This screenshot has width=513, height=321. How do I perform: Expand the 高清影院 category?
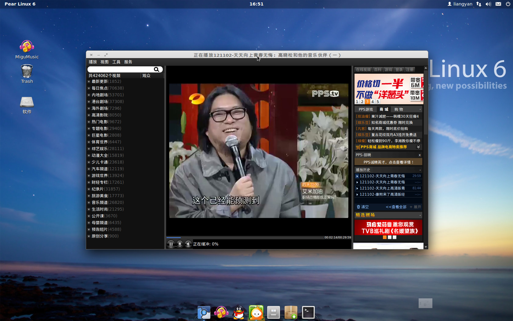(89, 115)
